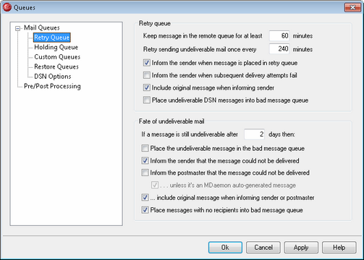The width and height of the screenshot is (364, 260).
Task: Go to Restore Queues page
Action: (x=56, y=66)
